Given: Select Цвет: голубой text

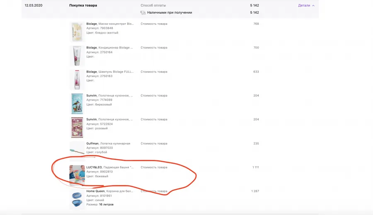Looking at the screenshot, I should tap(97, 152).
